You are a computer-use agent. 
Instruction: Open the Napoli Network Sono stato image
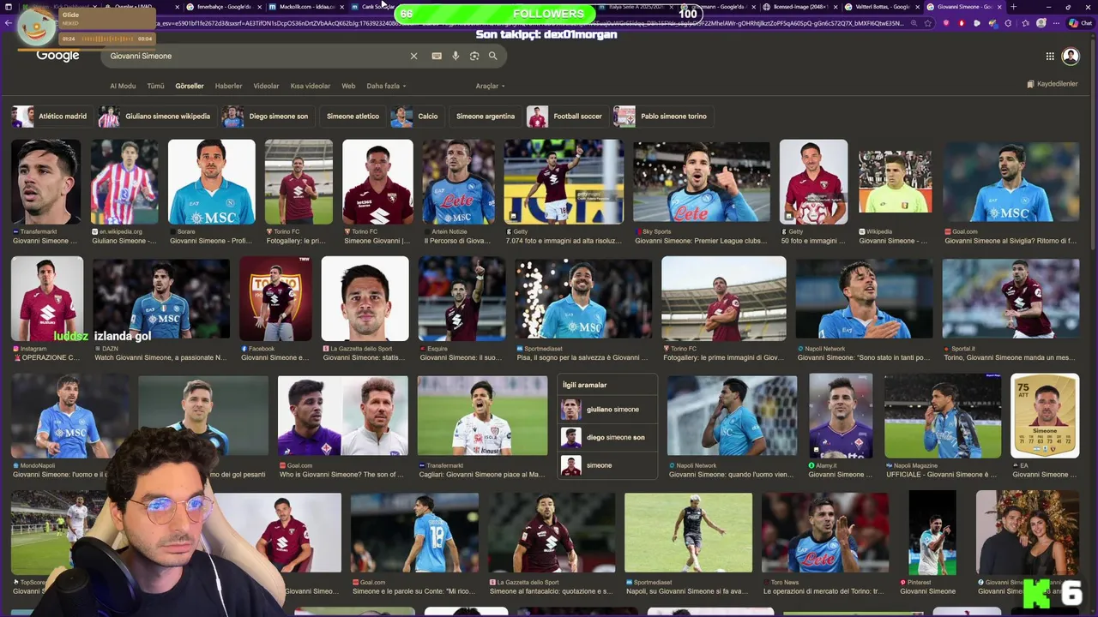coord(864,298)
